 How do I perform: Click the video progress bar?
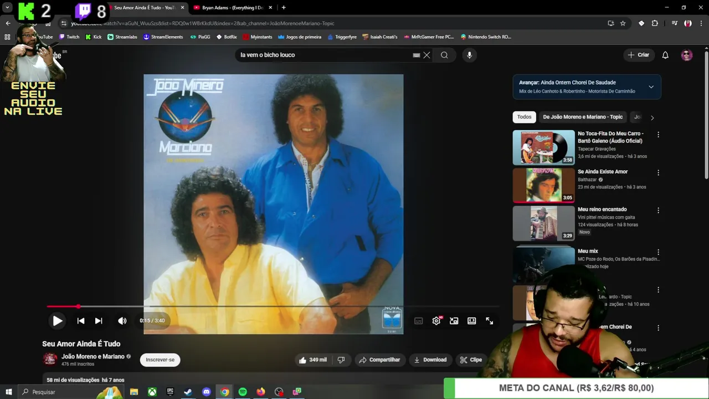tap(273, 306)
